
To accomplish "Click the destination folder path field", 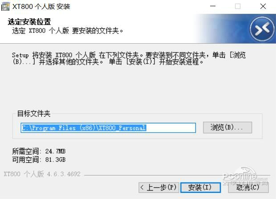I will pos(108,128).
